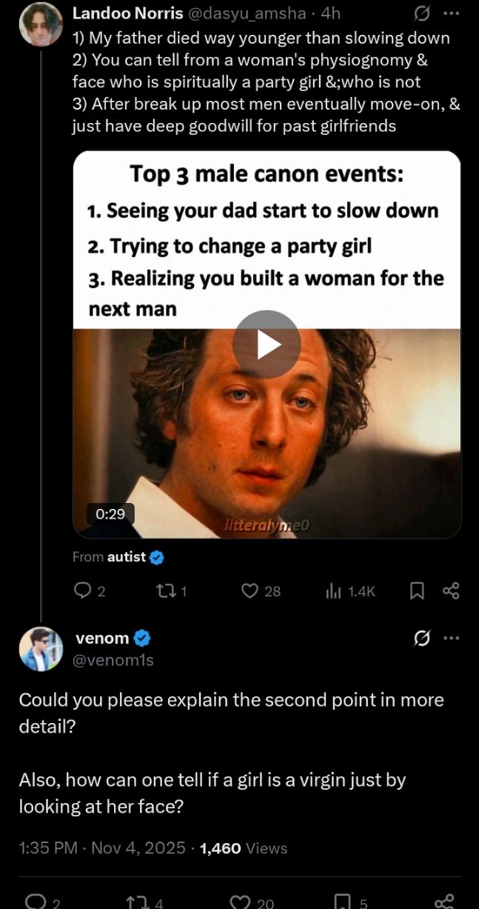The height and width of the screenshot is (909, 479).
Task: Open more options on Landoo's post
Action: 451,15
